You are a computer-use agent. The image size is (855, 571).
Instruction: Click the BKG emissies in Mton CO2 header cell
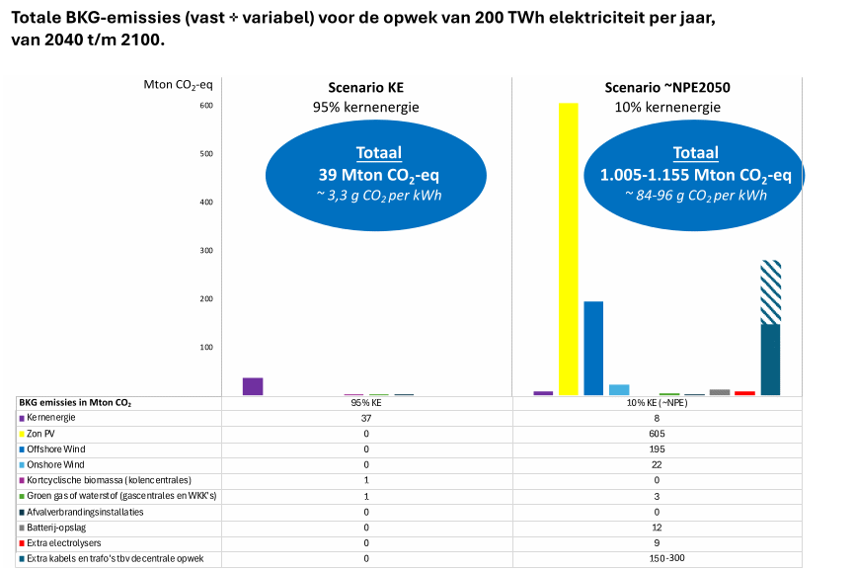(x=74, y=402)
